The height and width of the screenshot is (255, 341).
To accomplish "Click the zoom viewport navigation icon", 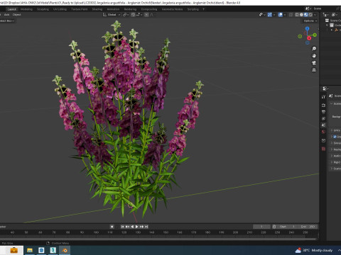I will (314, 49).
